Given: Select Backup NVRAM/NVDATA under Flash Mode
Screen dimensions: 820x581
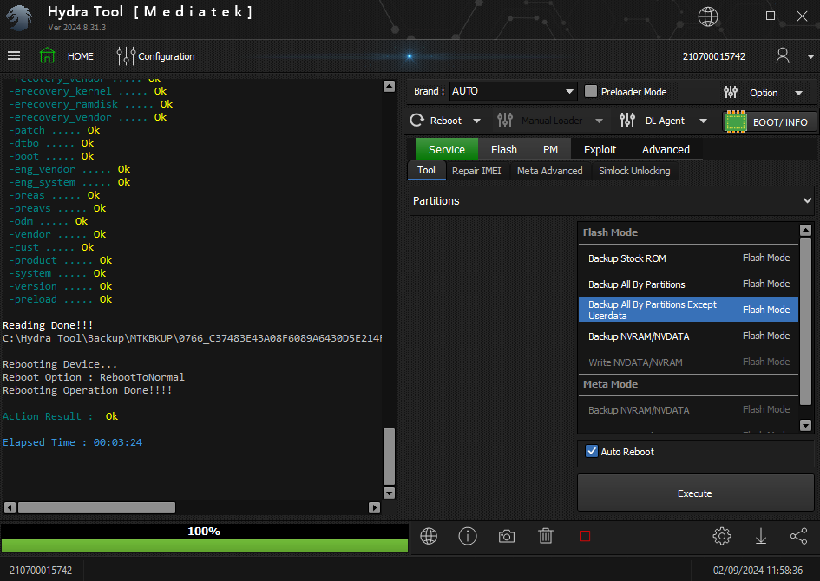Looking at the screenshot, I should 689,336.
